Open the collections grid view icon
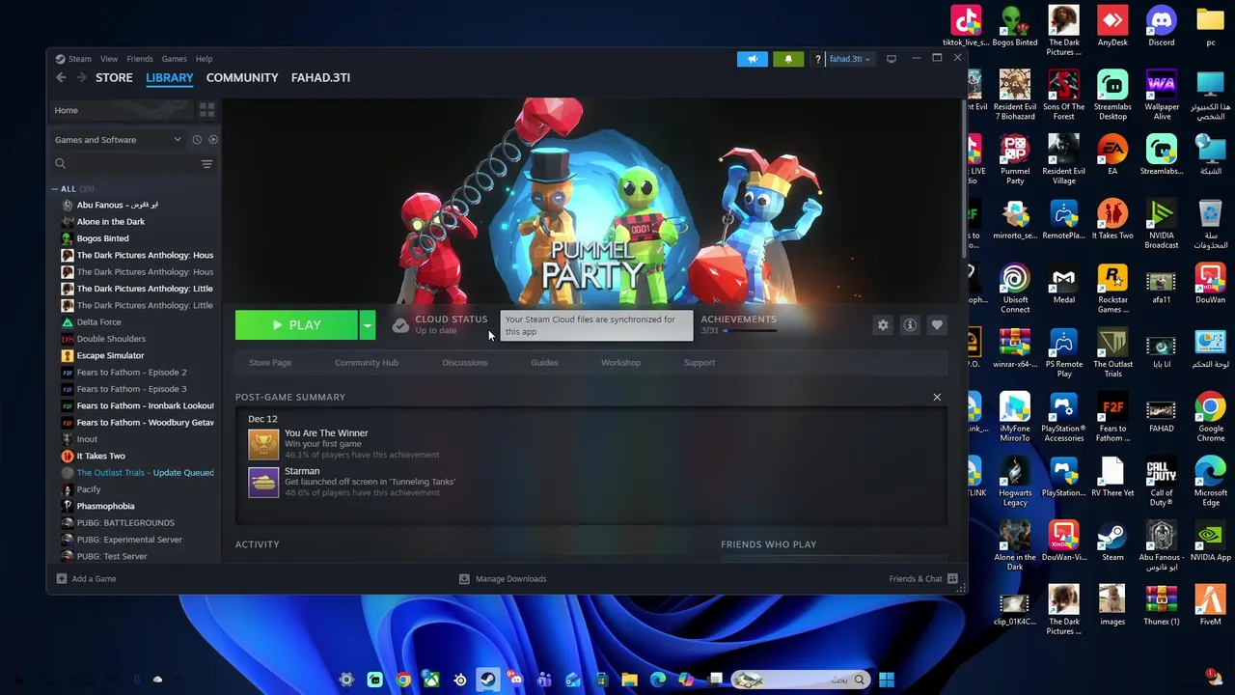The image size is (1235, 695). click(x=206, y=110)
